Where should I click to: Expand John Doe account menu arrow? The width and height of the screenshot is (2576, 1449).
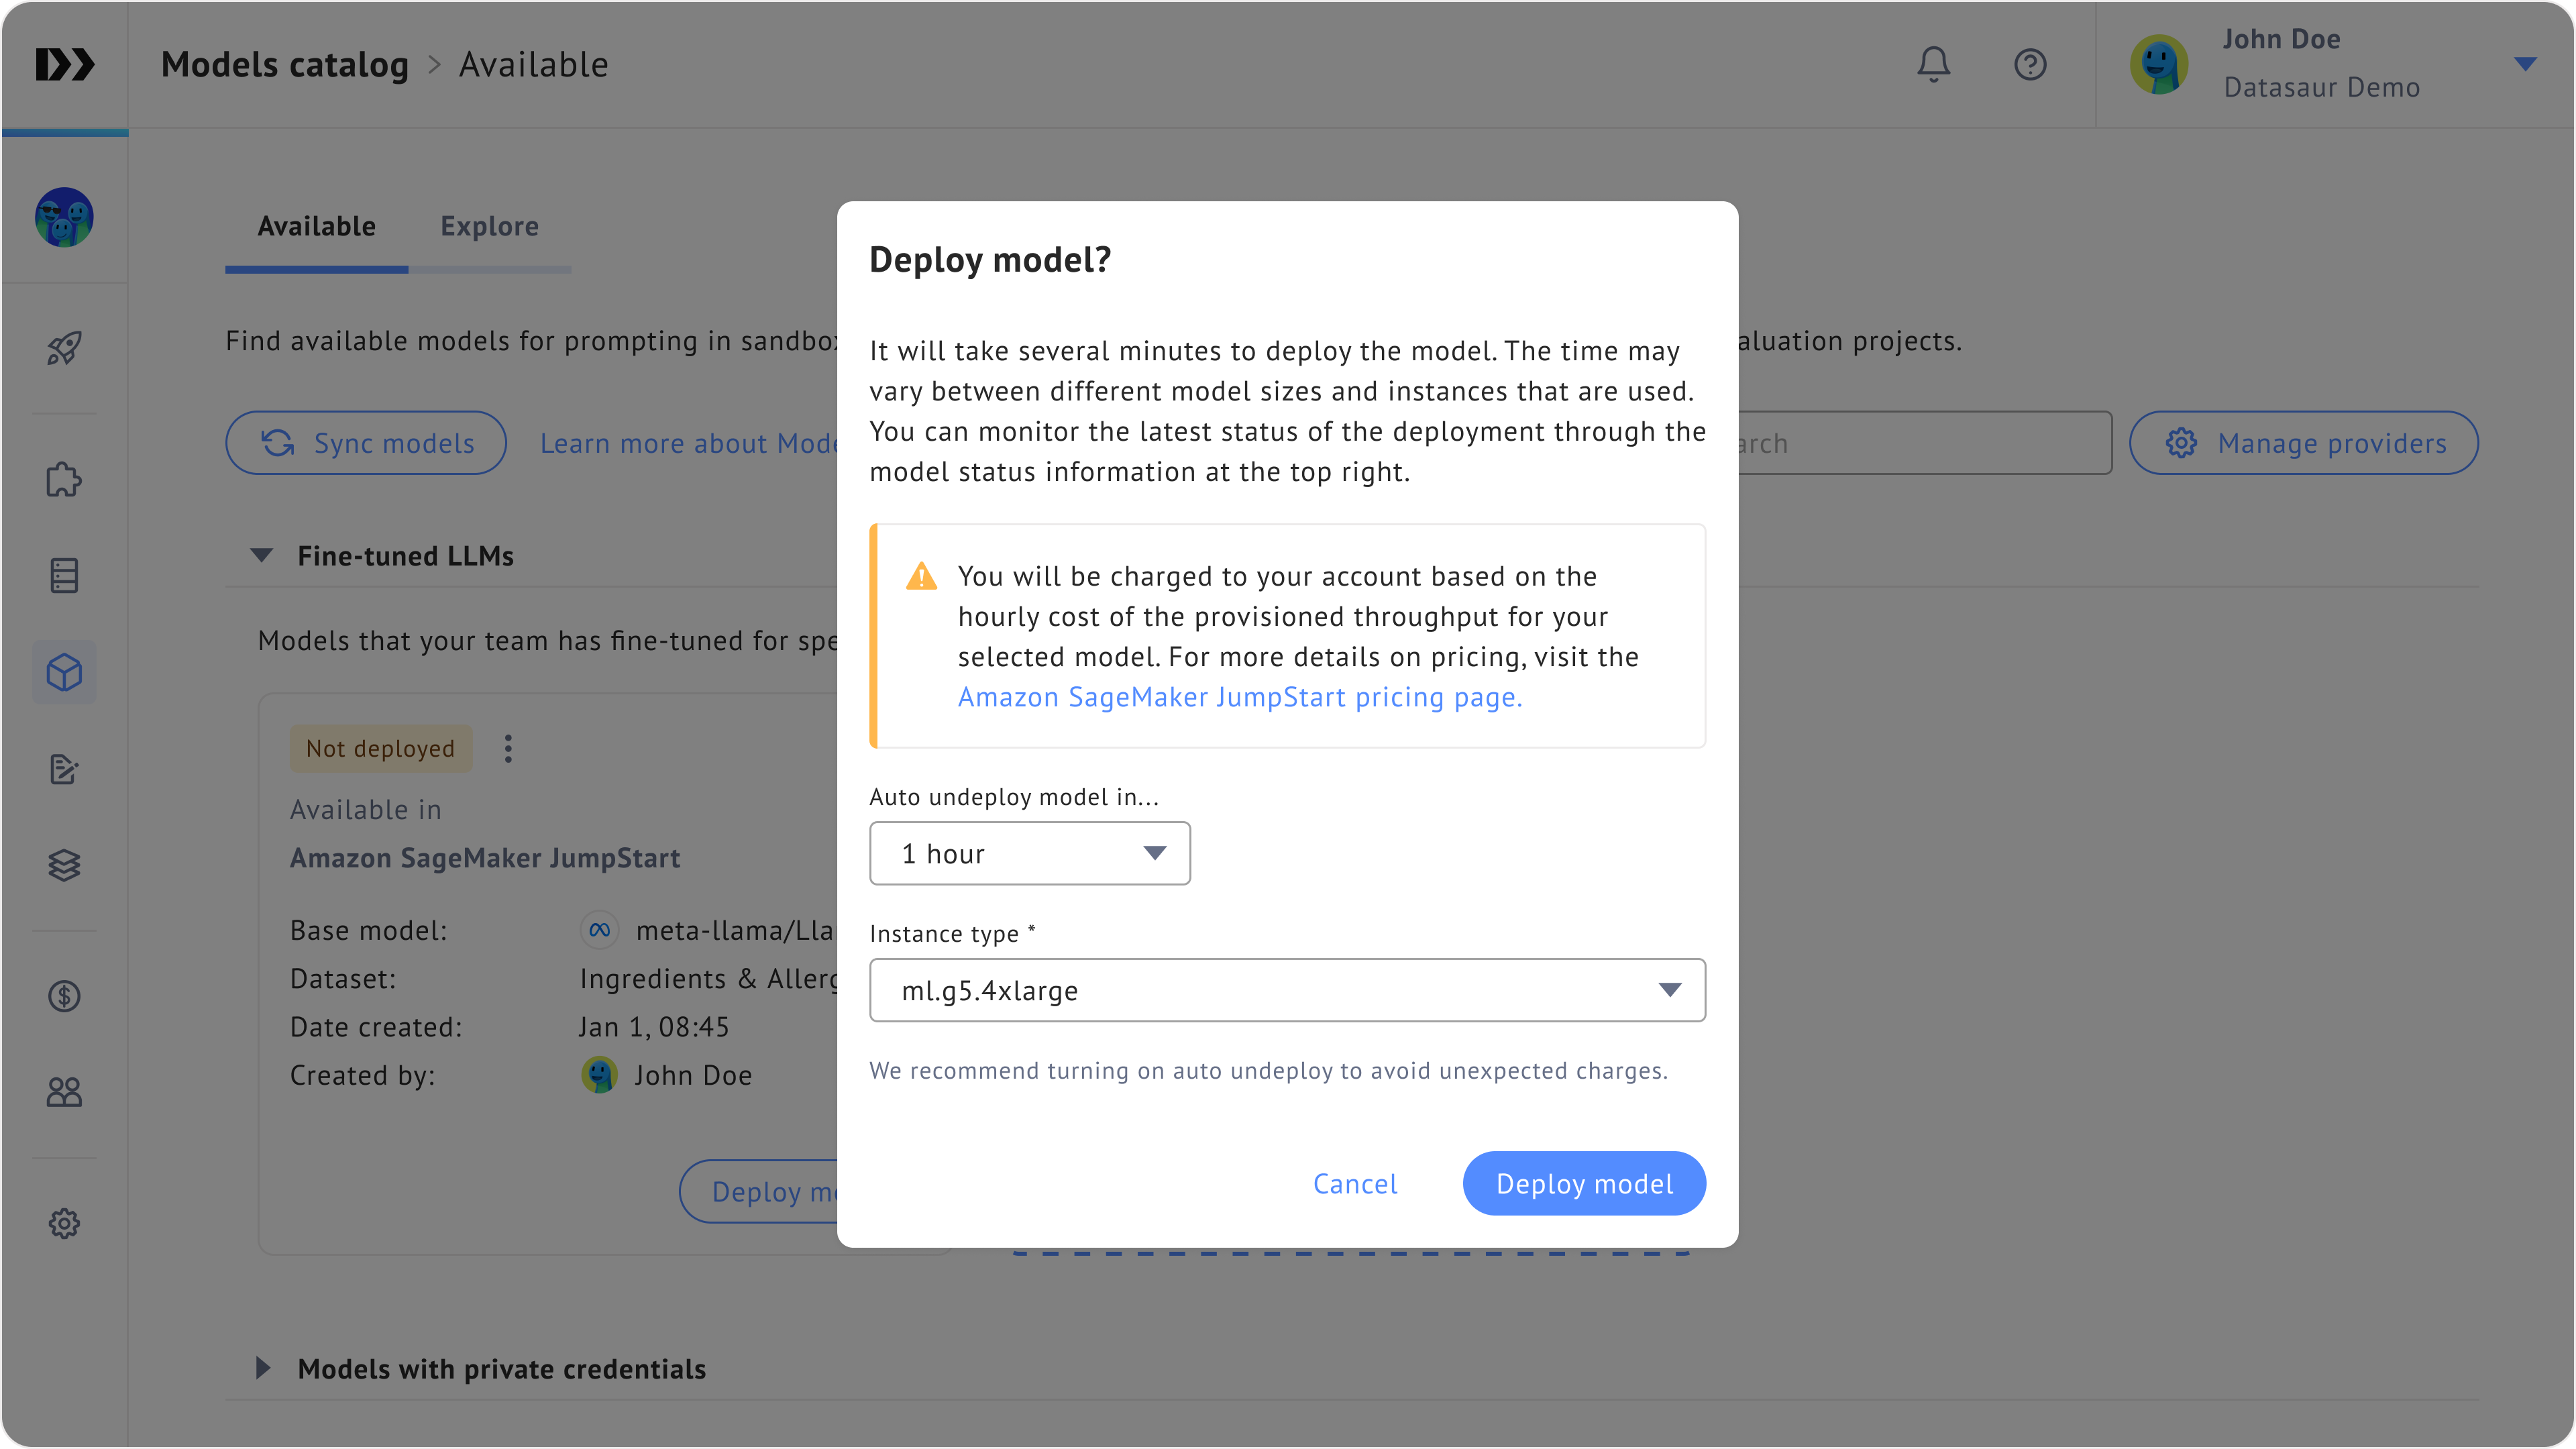pos(2524,65)
